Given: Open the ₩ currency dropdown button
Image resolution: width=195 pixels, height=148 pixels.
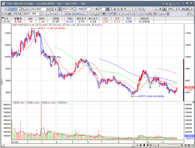Looking at the screenshot, I should pos(143,9).
